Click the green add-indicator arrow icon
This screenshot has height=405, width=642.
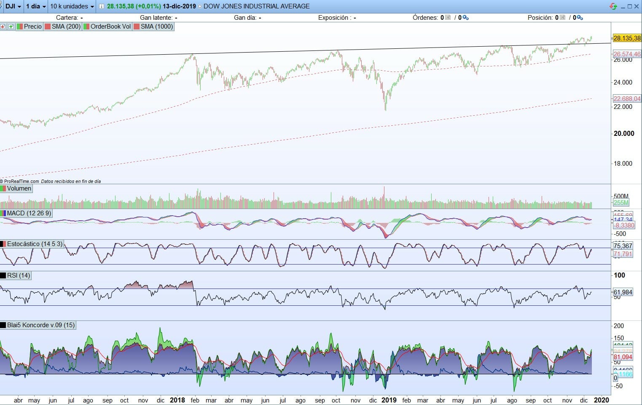[x=11, y=26]
